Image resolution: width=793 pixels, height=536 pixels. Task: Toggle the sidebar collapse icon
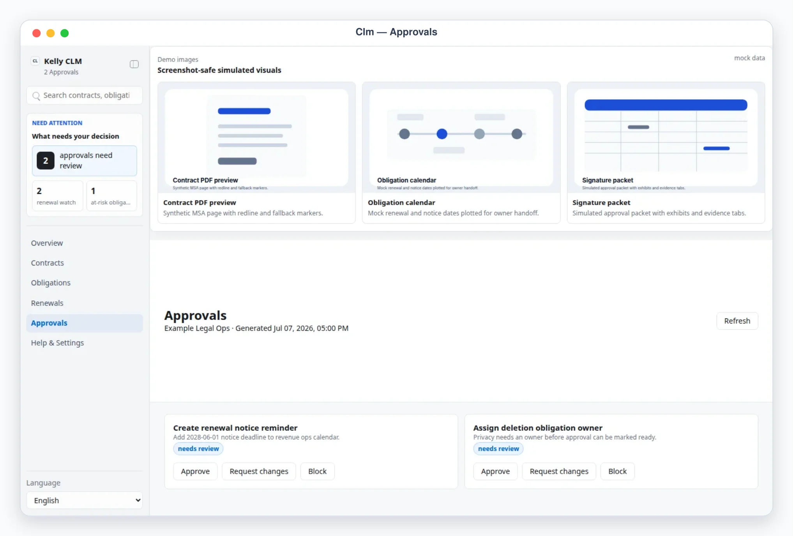(x=134, y=64)
